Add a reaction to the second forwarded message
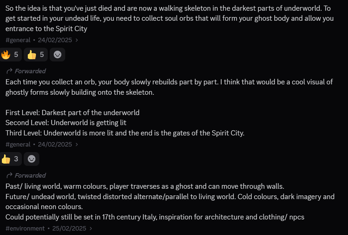Image resolution: width=348 pixels, height=235 pixels. click(32, 159)
